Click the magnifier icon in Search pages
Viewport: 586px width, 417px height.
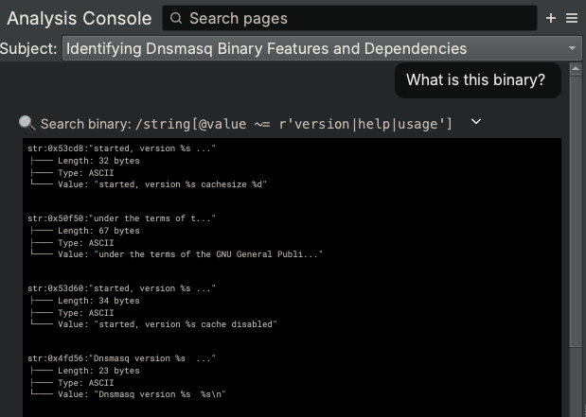coord(177,18)
